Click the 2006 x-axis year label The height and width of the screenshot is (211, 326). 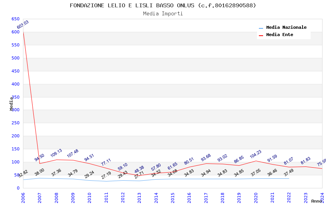(x=23, y=198)
